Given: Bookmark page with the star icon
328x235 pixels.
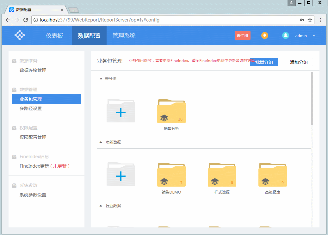Looking at the screenshot, I should click(x=310, y=20).
